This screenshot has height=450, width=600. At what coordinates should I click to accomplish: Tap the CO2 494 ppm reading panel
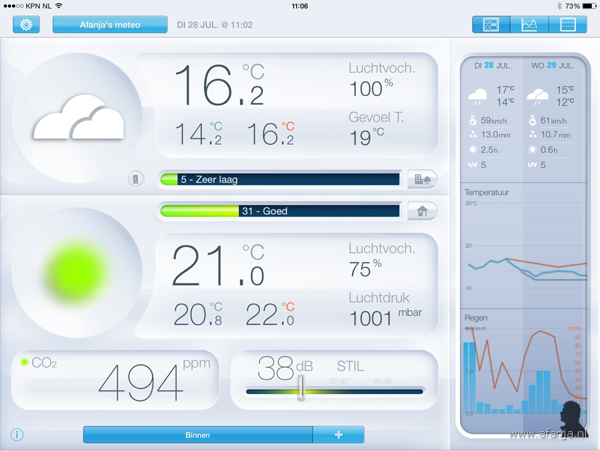(115, 379)
